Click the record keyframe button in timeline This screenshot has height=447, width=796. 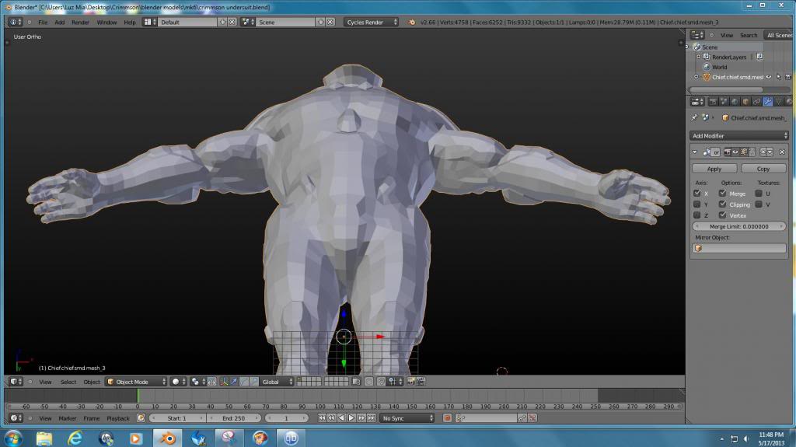447,418
